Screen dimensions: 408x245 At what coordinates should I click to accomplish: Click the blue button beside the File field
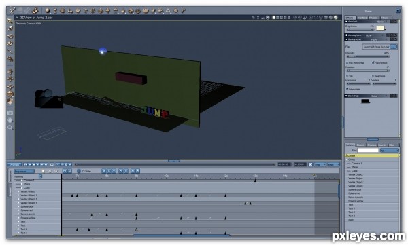tap(394, 47)
